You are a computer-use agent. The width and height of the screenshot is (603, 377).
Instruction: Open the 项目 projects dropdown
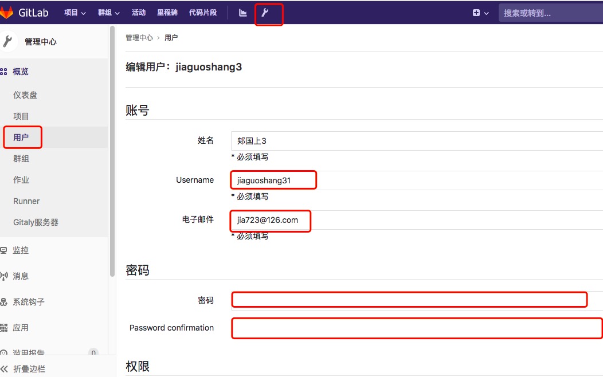75,11
